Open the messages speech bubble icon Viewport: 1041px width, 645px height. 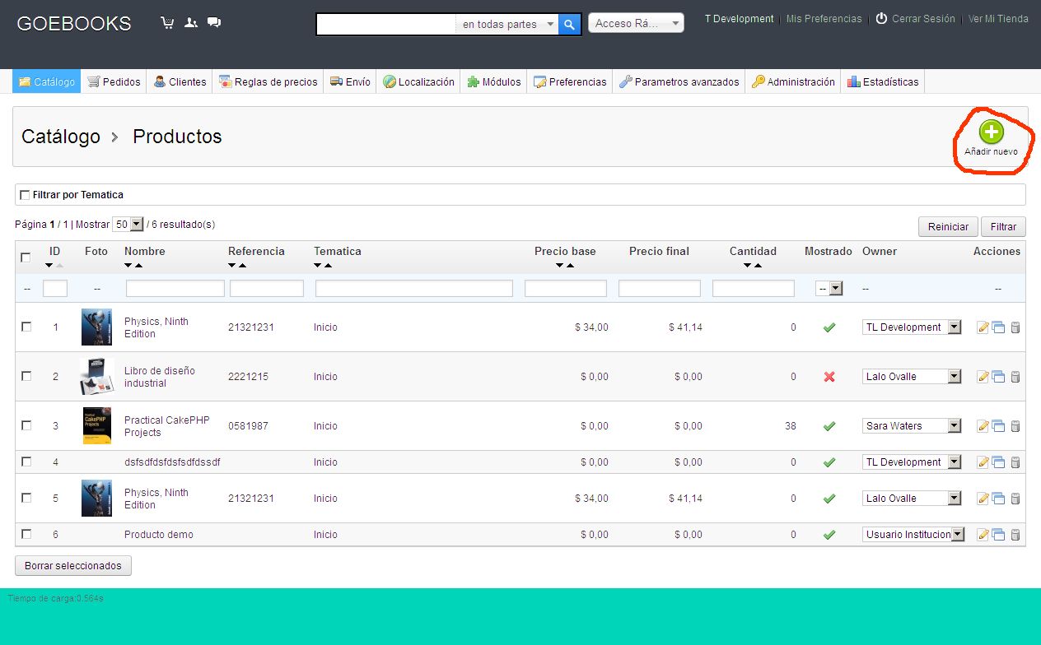pos(214,23)
